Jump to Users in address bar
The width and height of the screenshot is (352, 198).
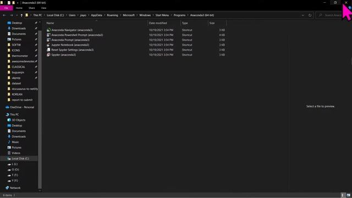point(72,15)
